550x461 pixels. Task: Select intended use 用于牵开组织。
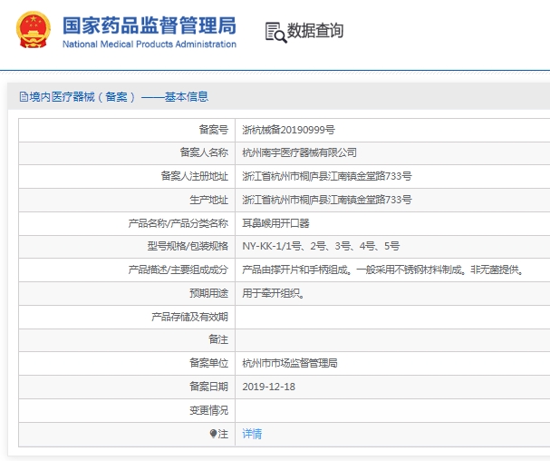tap(274, 293)
